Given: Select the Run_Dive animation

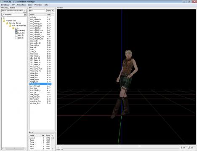Looking at the screenshot, I should point(40,88).
